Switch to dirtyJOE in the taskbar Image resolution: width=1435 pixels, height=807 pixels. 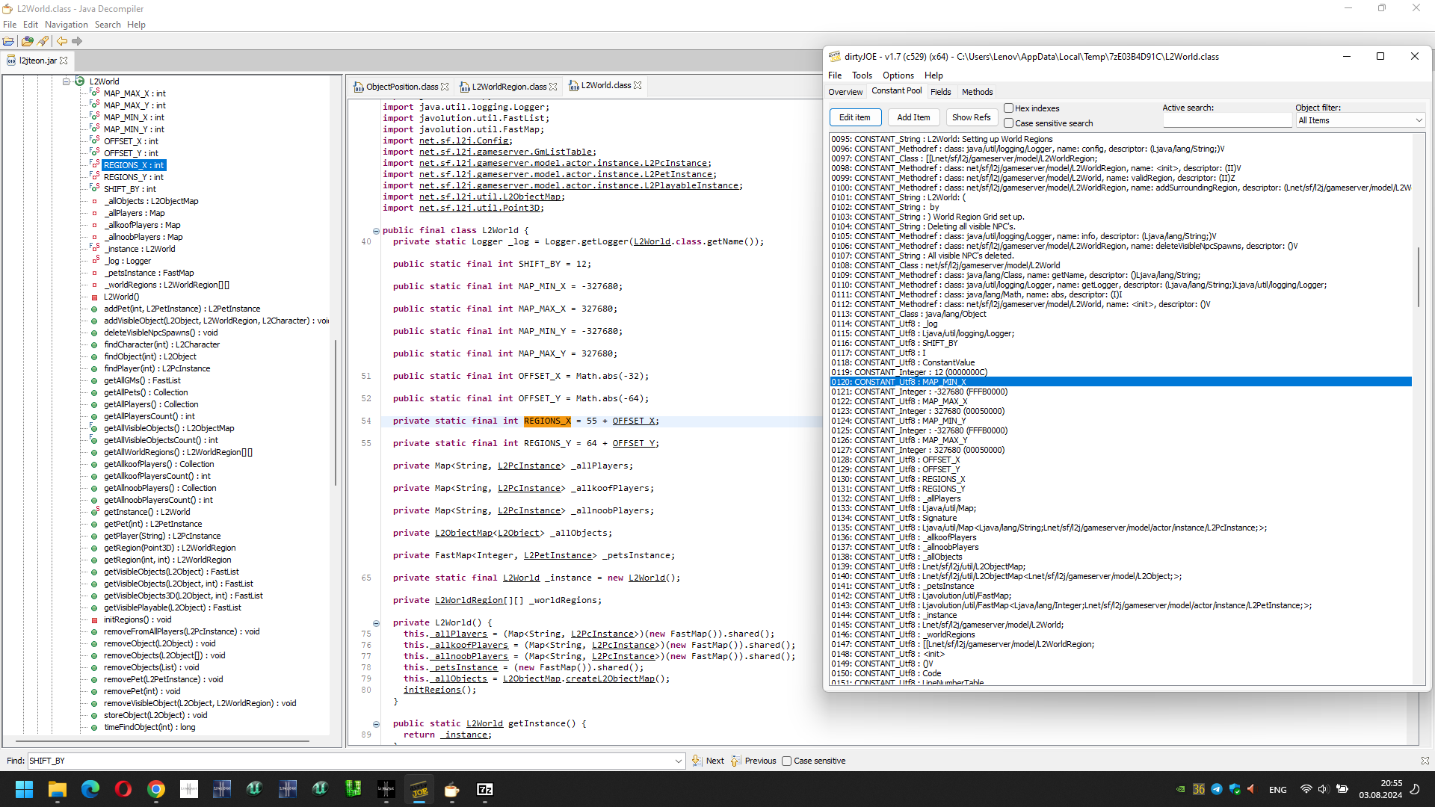point(419,789)
